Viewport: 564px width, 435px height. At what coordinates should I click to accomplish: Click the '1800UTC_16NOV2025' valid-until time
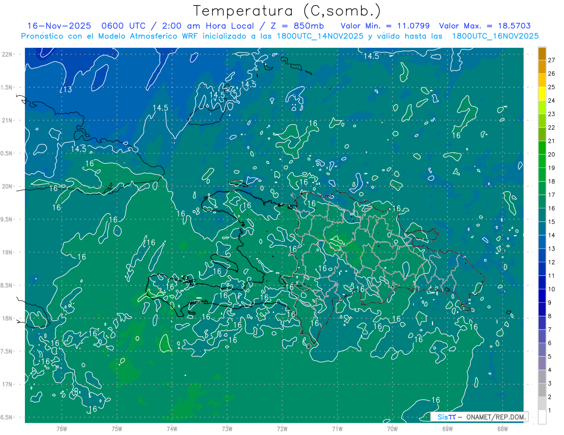495,36
